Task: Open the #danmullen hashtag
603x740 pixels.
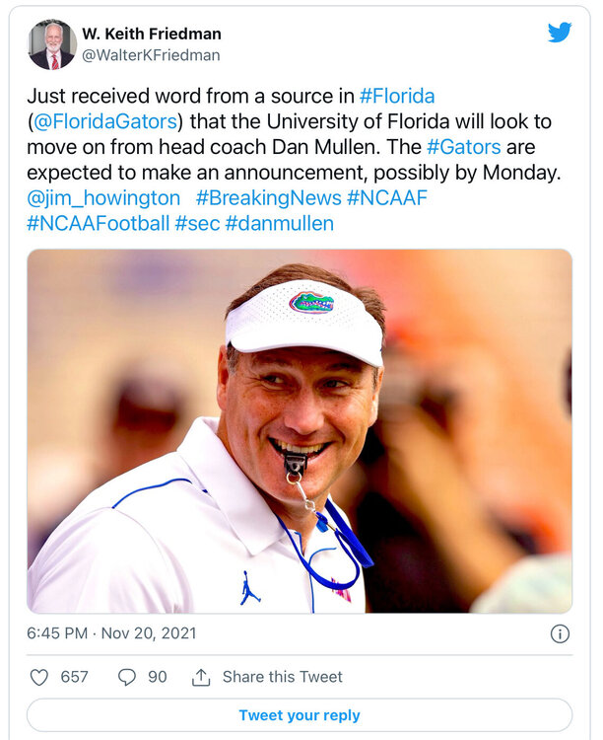Action: [x=279, y=223]
